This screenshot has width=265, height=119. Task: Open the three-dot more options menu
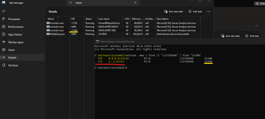tap(209, 11)
